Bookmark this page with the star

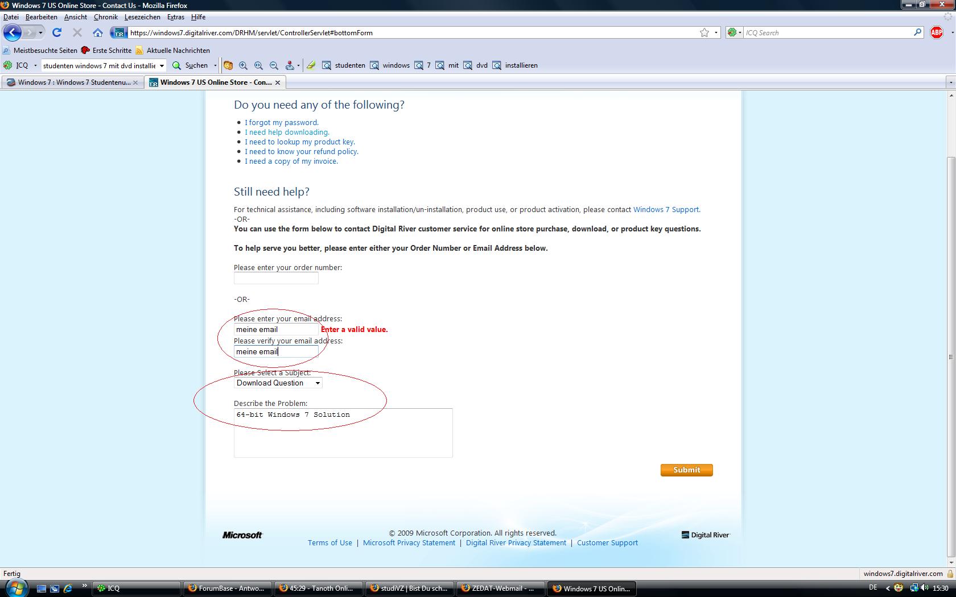pos(704,32)
